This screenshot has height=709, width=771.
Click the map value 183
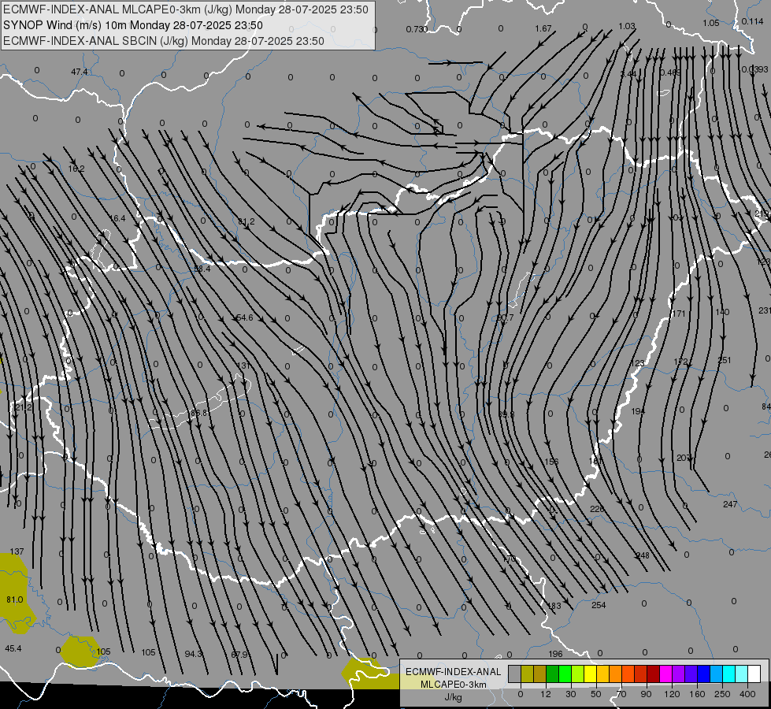tap(554, 606)
